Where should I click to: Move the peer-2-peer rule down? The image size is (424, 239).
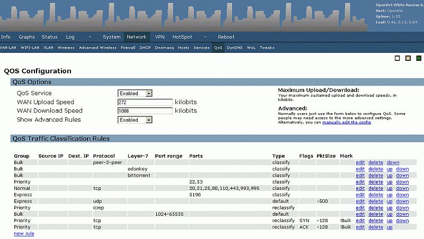(393, 162)
